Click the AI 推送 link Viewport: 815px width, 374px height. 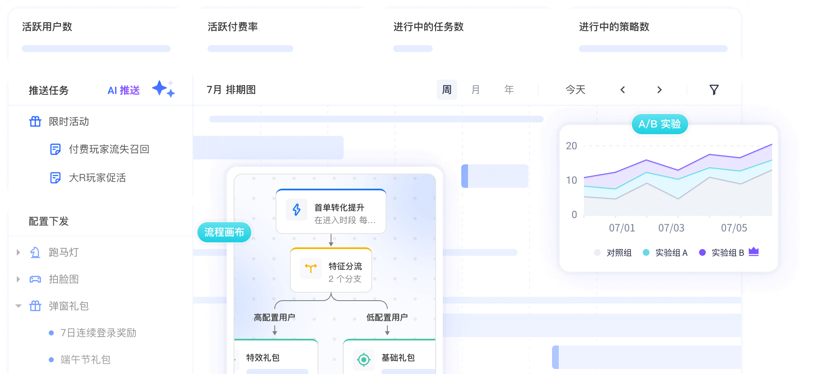(124, 91)
